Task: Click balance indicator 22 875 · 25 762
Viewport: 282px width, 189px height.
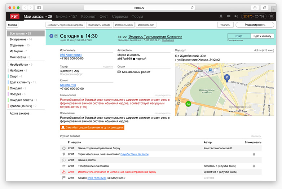Action: tap(254, 16)
